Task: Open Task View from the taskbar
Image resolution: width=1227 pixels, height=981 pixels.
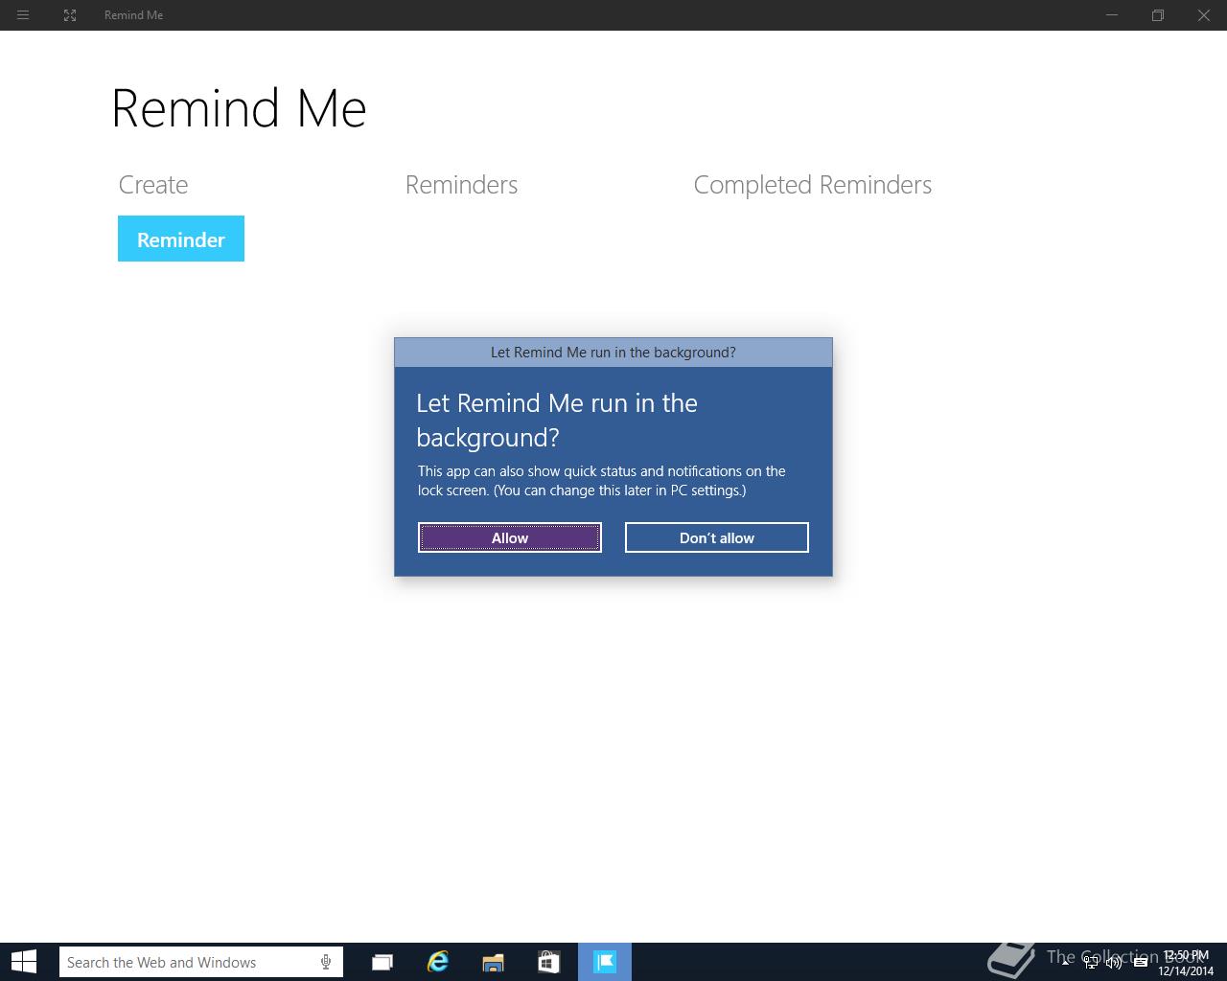Action: click(x=382, y=962)
